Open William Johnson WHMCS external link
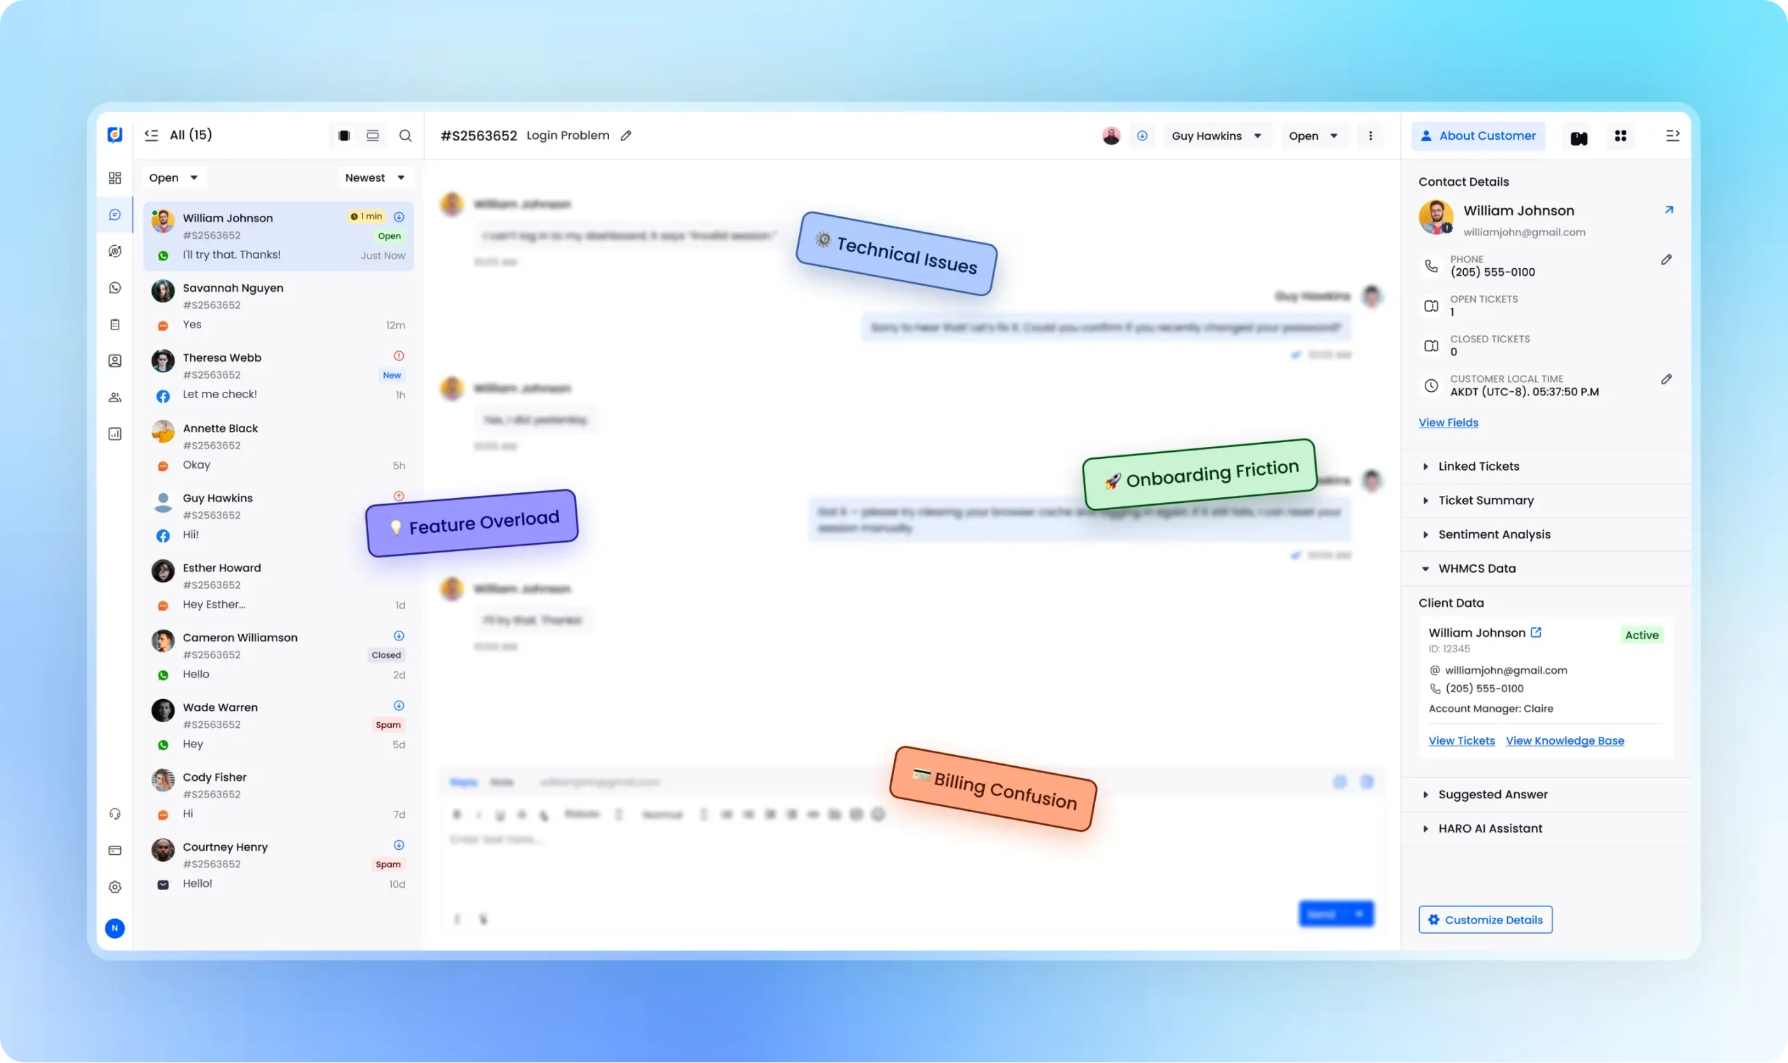1788x1063 pixels. point(1536,632)
